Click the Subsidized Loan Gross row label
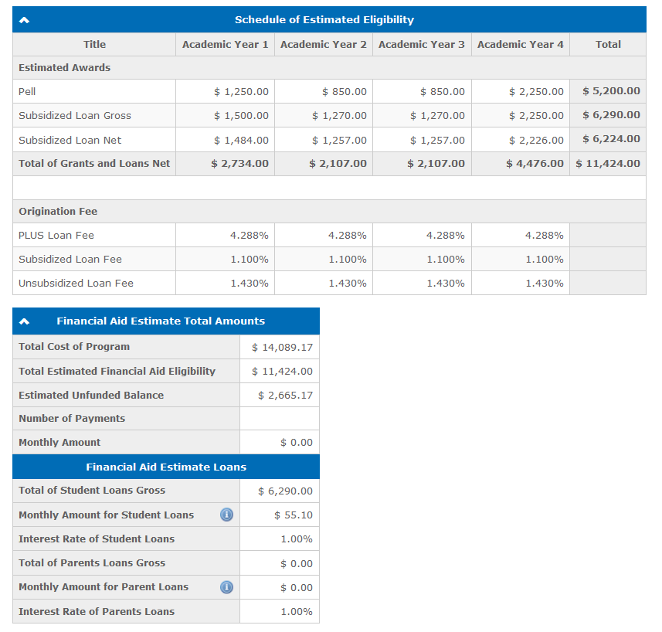 tap(75, 116)
